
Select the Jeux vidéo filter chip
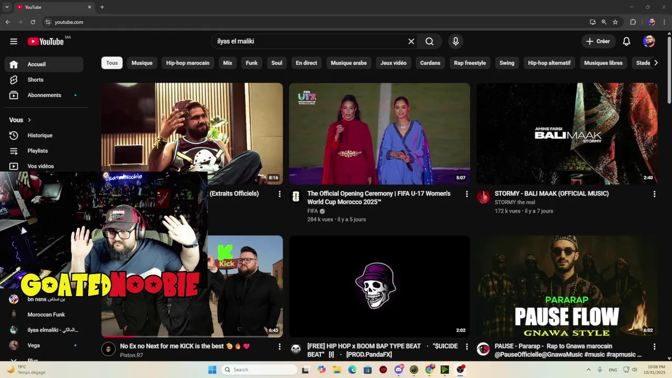tap(393, 63)
